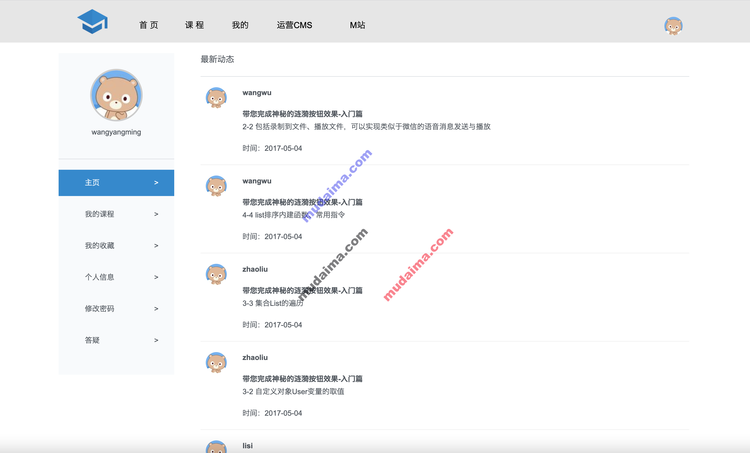
Task: Click the 最新动态 section heading
Action: coord(217,59)
